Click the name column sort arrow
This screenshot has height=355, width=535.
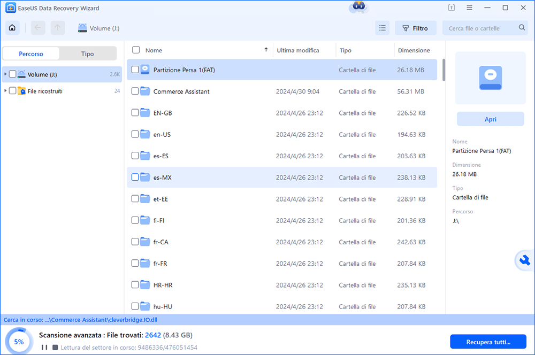click(266, 50)
